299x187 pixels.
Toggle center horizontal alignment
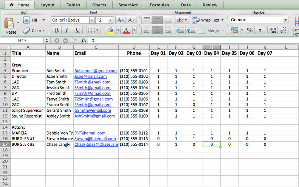point(157,30)
